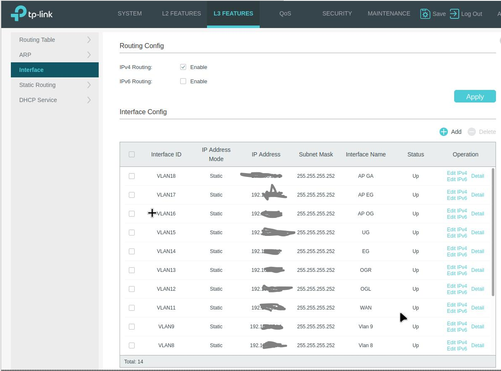Check the VLAN13 row checkbox
501x371 pixels.
click(x=132, y=270)
